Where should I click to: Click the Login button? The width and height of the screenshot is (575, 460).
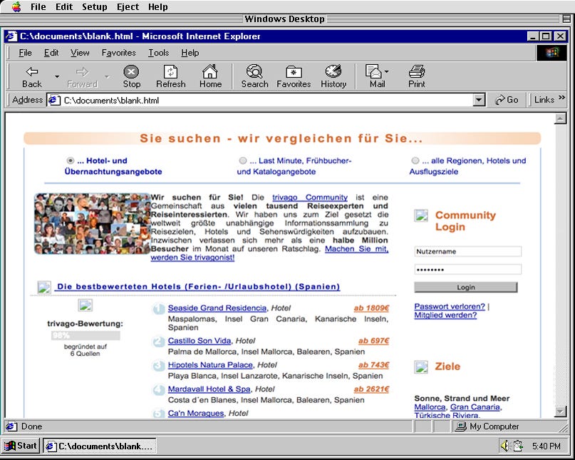point(466,287)
